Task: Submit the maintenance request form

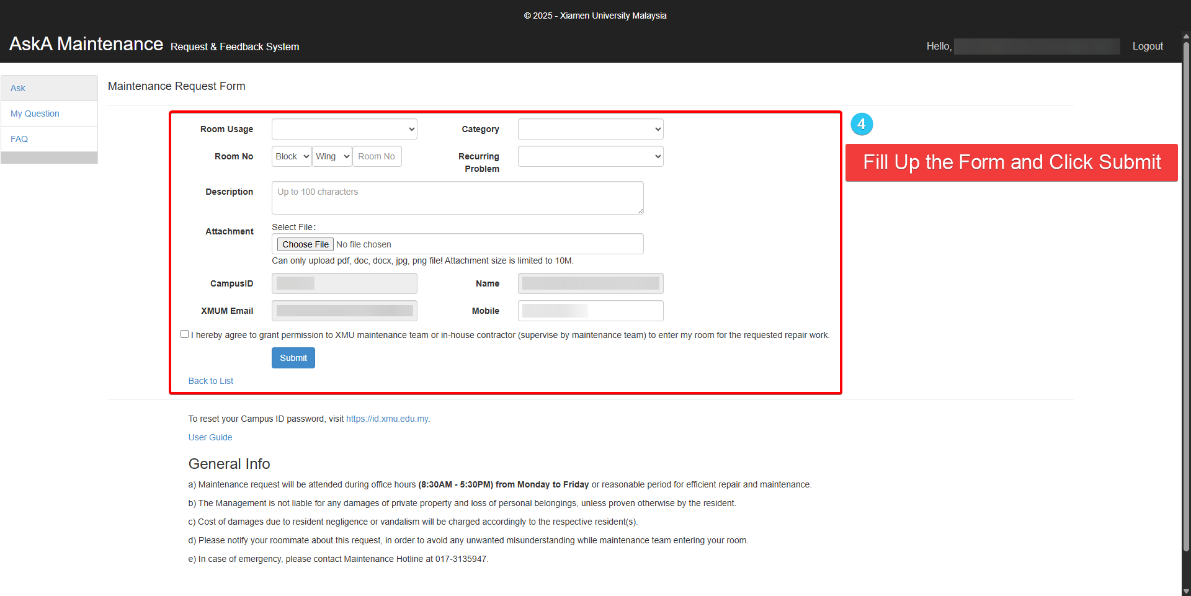Action: [293, 358]
